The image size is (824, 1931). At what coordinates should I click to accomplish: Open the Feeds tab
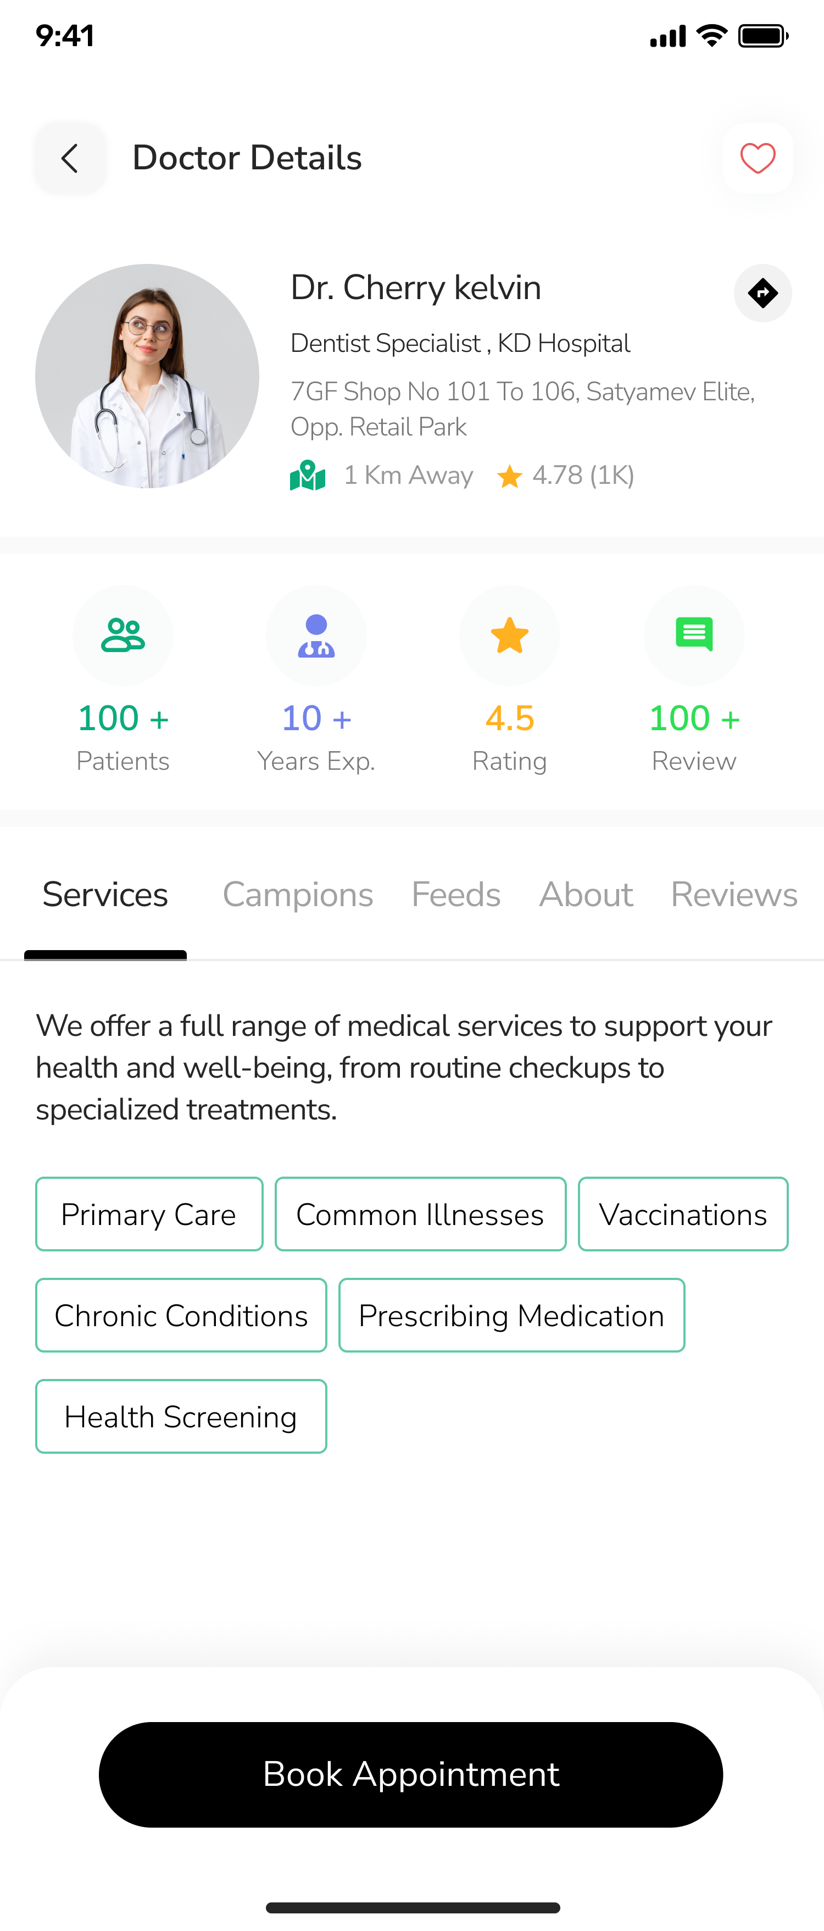pyautogui.click(x=455, y=895)
